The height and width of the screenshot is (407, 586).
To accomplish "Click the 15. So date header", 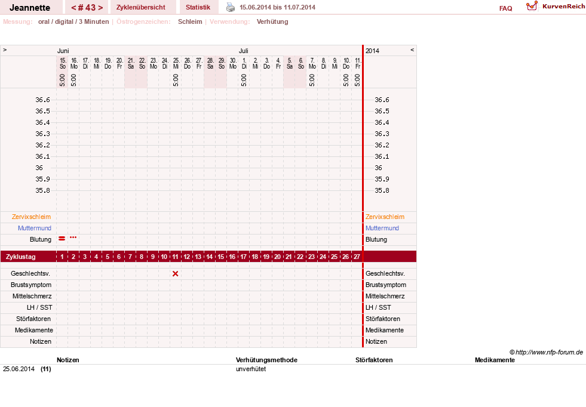I will tap(63, 63).
